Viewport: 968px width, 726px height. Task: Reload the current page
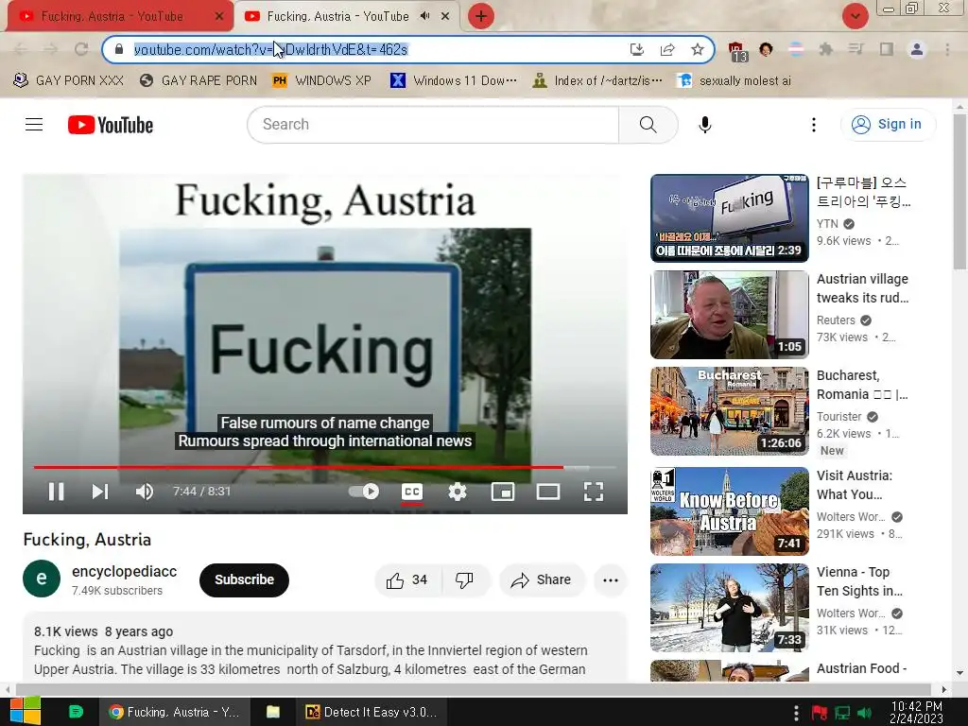[81, 49]
